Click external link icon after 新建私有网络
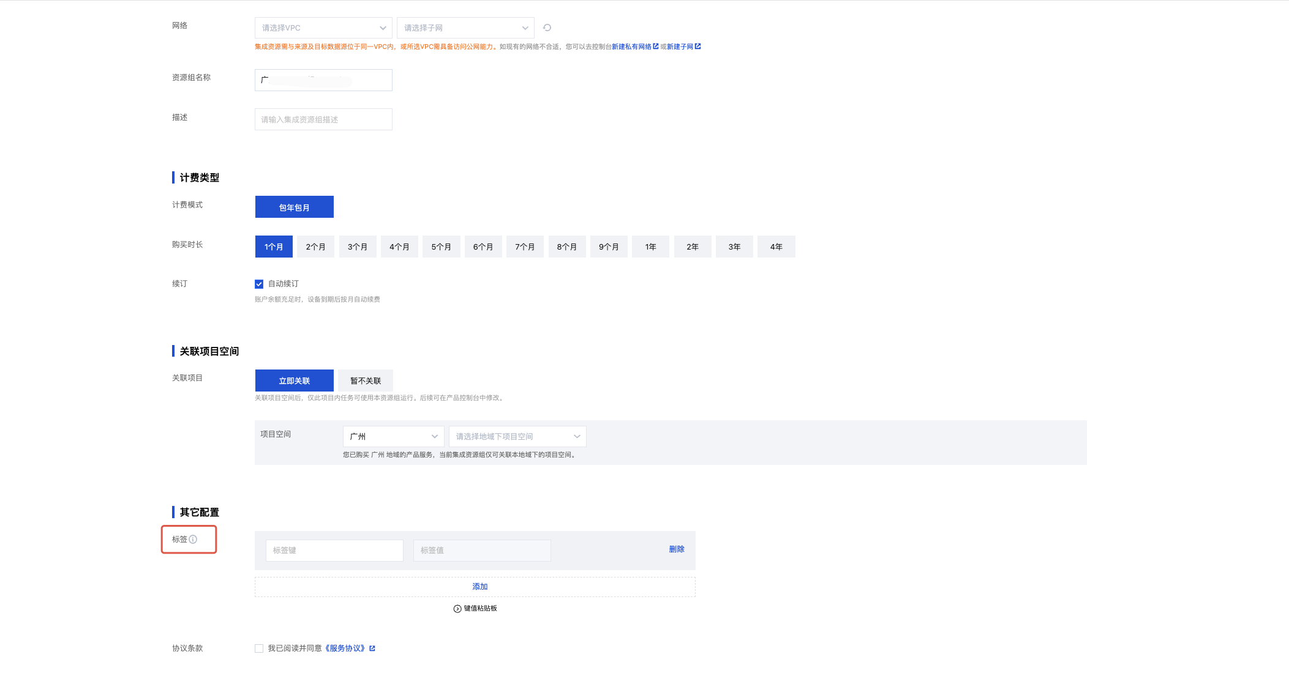 [x=656, y=46]
